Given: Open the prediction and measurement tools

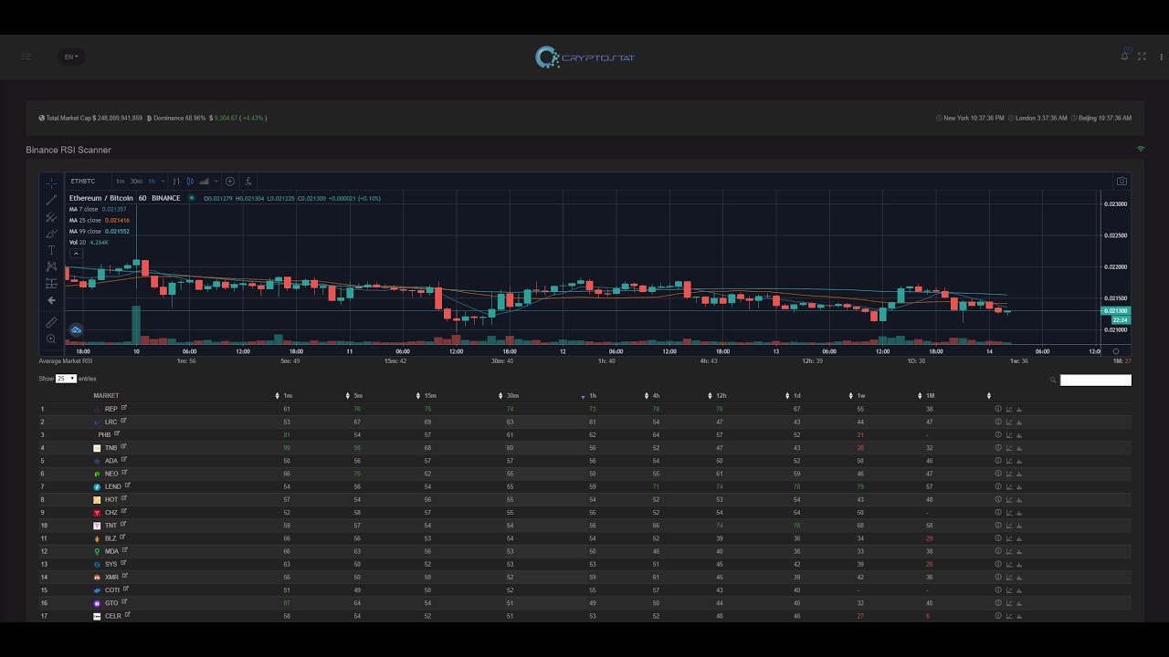Looking at the screenshot, I should [x=51, y=284].
